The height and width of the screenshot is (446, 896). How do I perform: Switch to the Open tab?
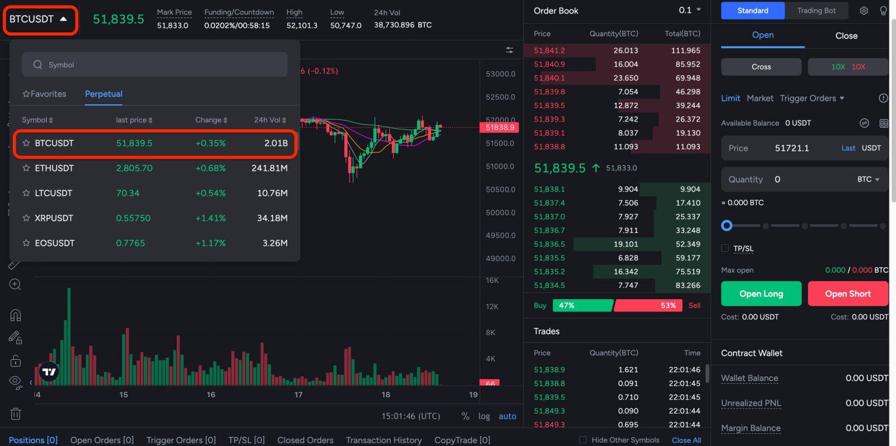click(763, 35)
